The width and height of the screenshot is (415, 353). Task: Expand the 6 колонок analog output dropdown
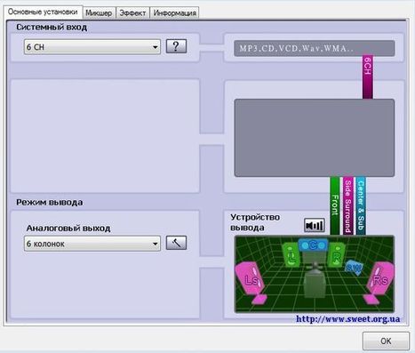pos(92,244)
